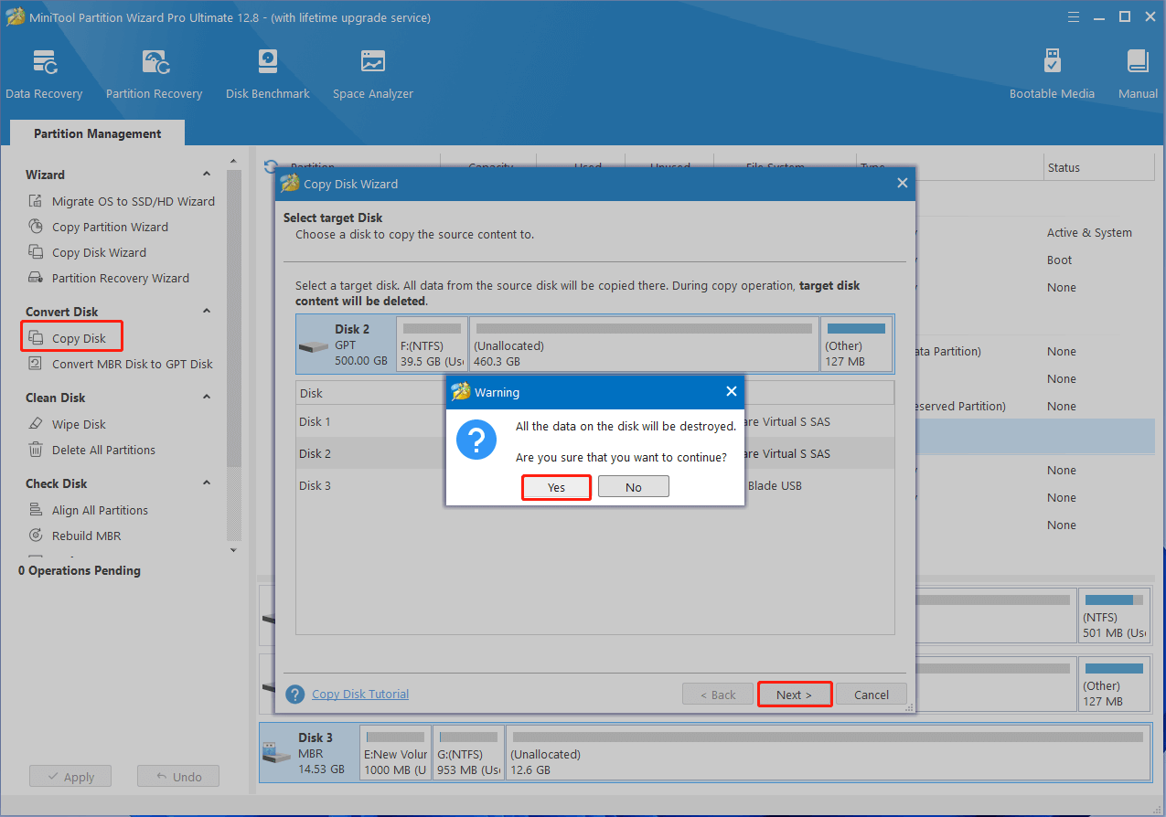Collapse the Check Disk section

click(207, 483)
